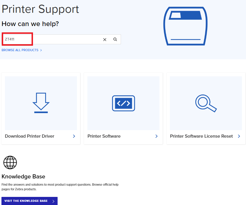Click Visit The Knowledge Base button
This screenshot has height=205, width=246.
tap(30, 201)
